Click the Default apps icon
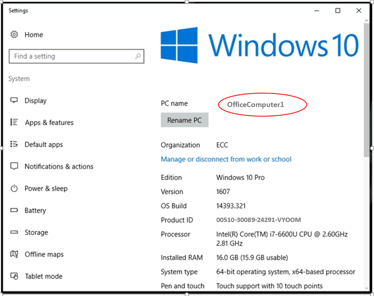 click(14, 144)
